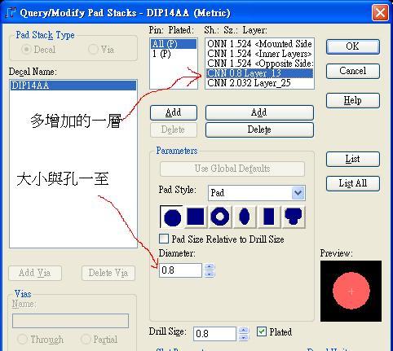Toggle the Plated checkbox

coord(262,331)
